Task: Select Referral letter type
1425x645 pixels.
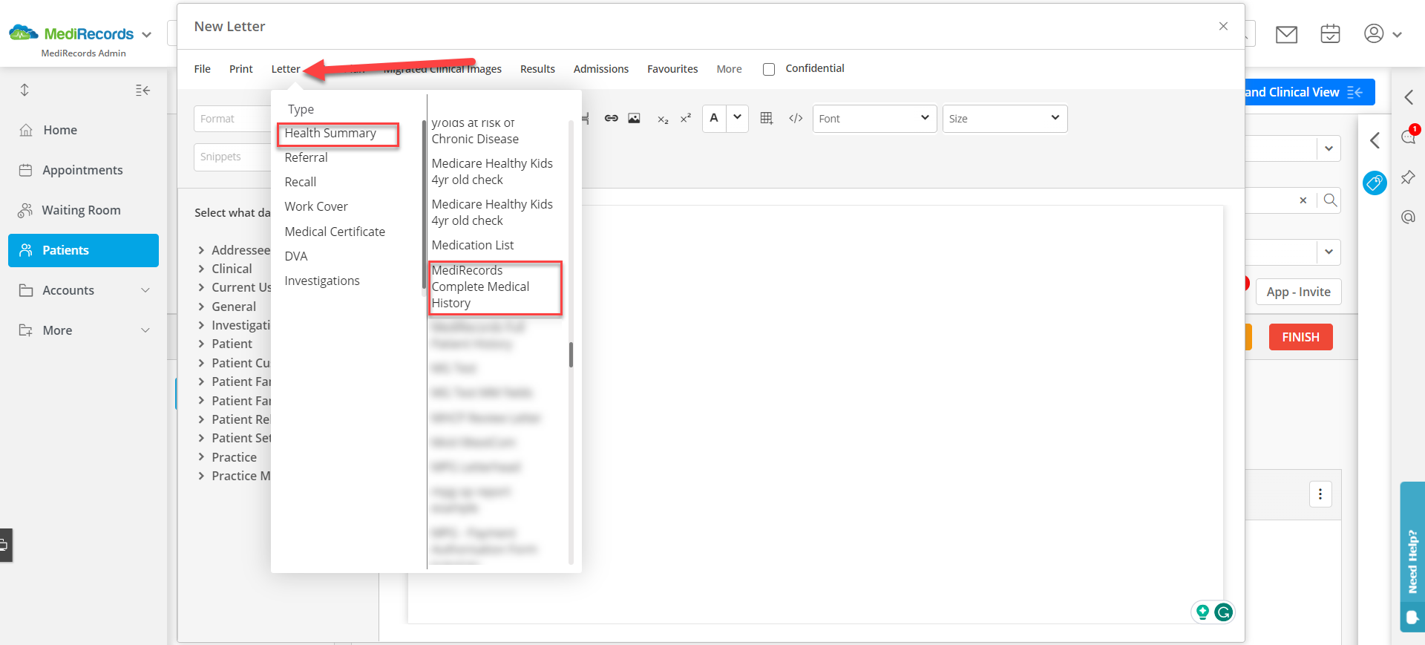Action: [x=307, y=157]
